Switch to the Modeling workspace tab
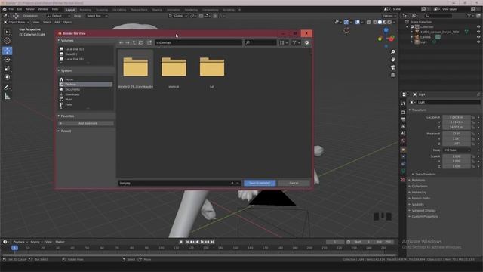This screenshot has width=483, height=272. 85,10
